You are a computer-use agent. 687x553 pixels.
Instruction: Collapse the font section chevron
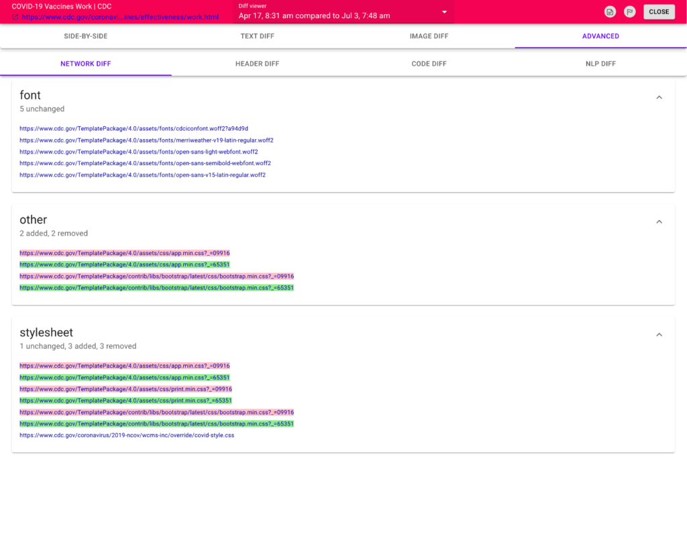point(659,97)
